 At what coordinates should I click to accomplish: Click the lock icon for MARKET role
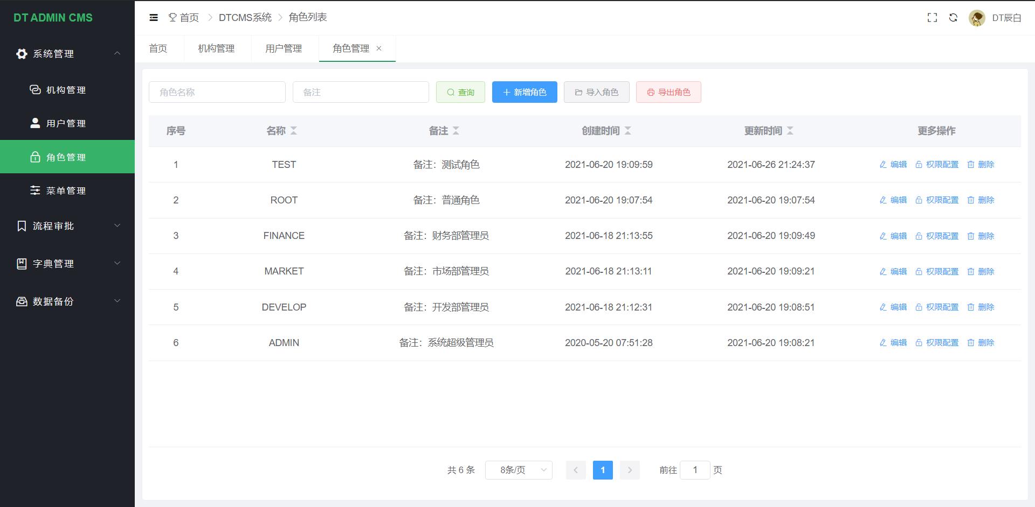point(919,272)
